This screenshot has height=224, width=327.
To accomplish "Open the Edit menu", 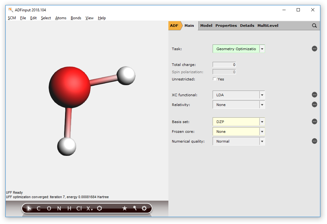I will coord(33,18).
